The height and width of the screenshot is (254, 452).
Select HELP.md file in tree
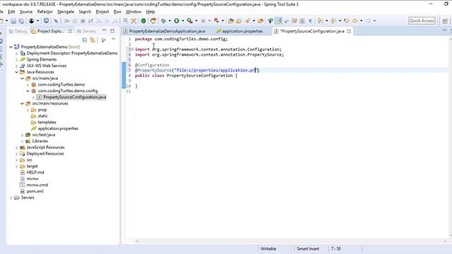(35, 172)
